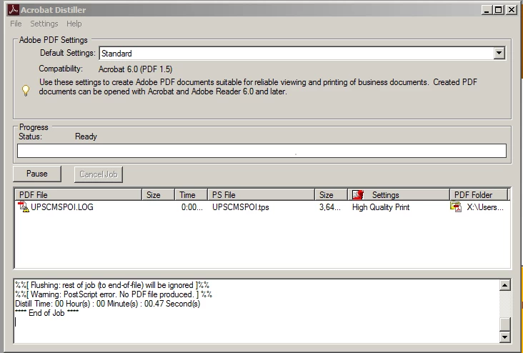Click the End of Job log line
Viewport: 523px width, 353px height.
pos(46,313)
